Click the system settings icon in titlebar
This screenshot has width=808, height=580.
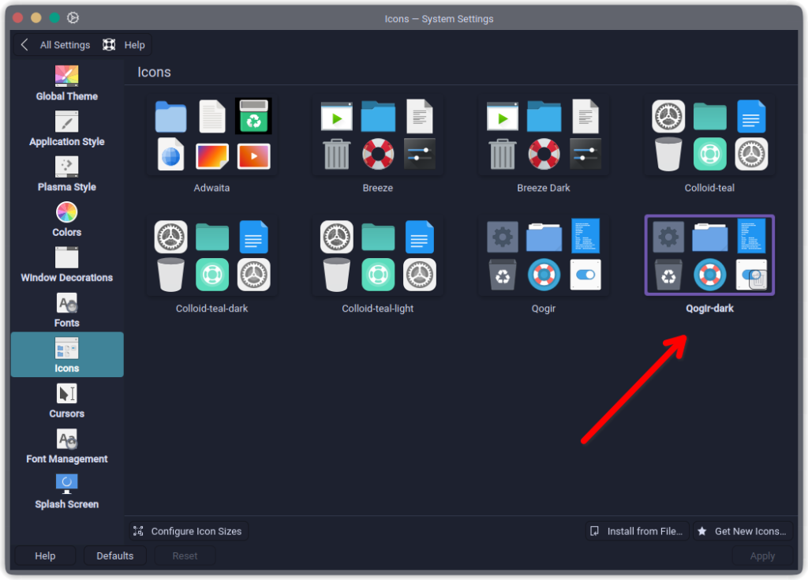(x=73, y=18)
